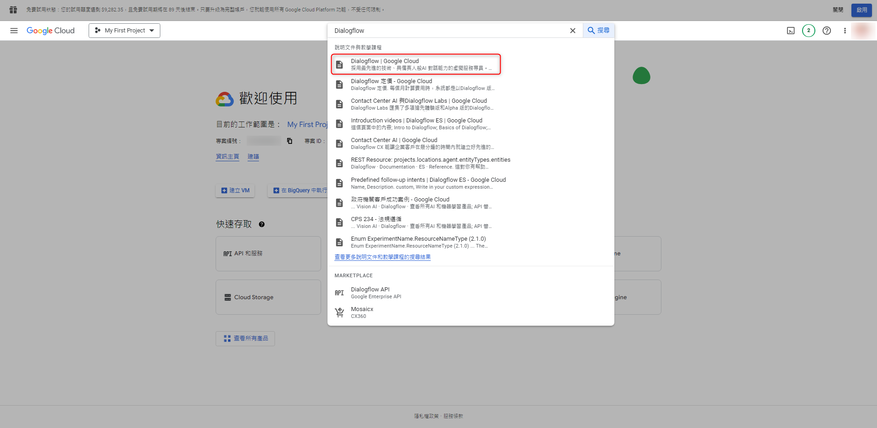Open the 建議 recommendations link

pyautogui.click(x=253, y=157)
